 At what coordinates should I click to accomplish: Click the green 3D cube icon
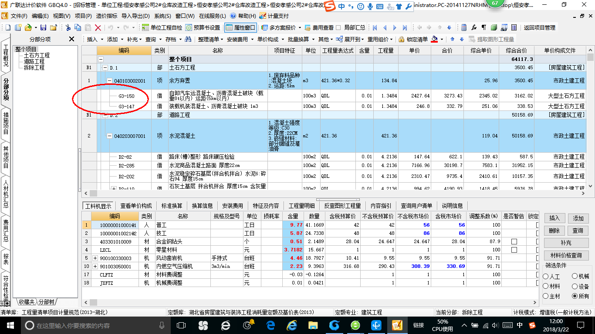494,27
